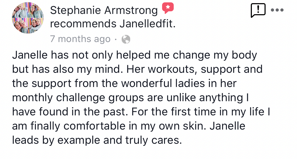Click the report review exclamation speech-bubble icon
This screenshot has height=159, width=297.
(258, 10)
